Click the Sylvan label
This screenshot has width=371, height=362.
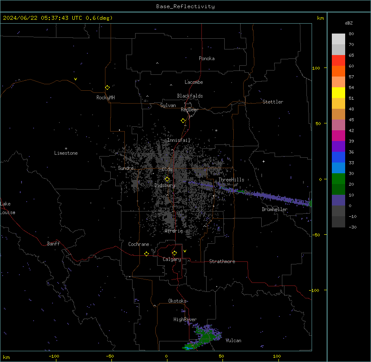point(168,105)
